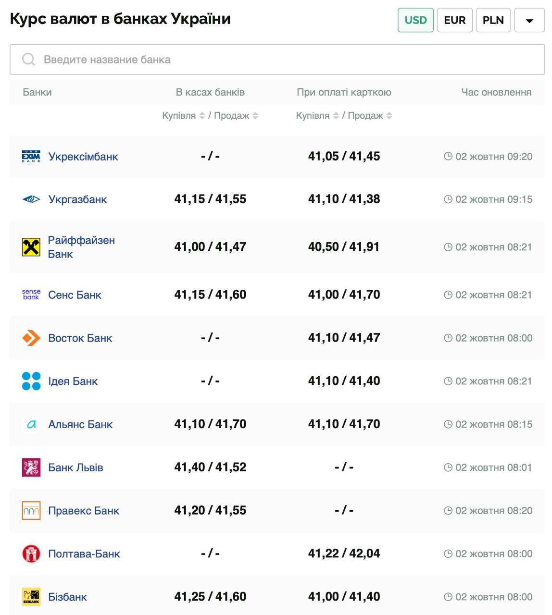The height and width of the screenshot is (615, 552).
Task: Expand the more currencies dropdown arrow
Action: coord(529,21)
